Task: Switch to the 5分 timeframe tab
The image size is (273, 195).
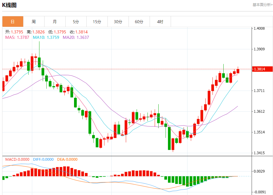Action: (x=76, y=22)
